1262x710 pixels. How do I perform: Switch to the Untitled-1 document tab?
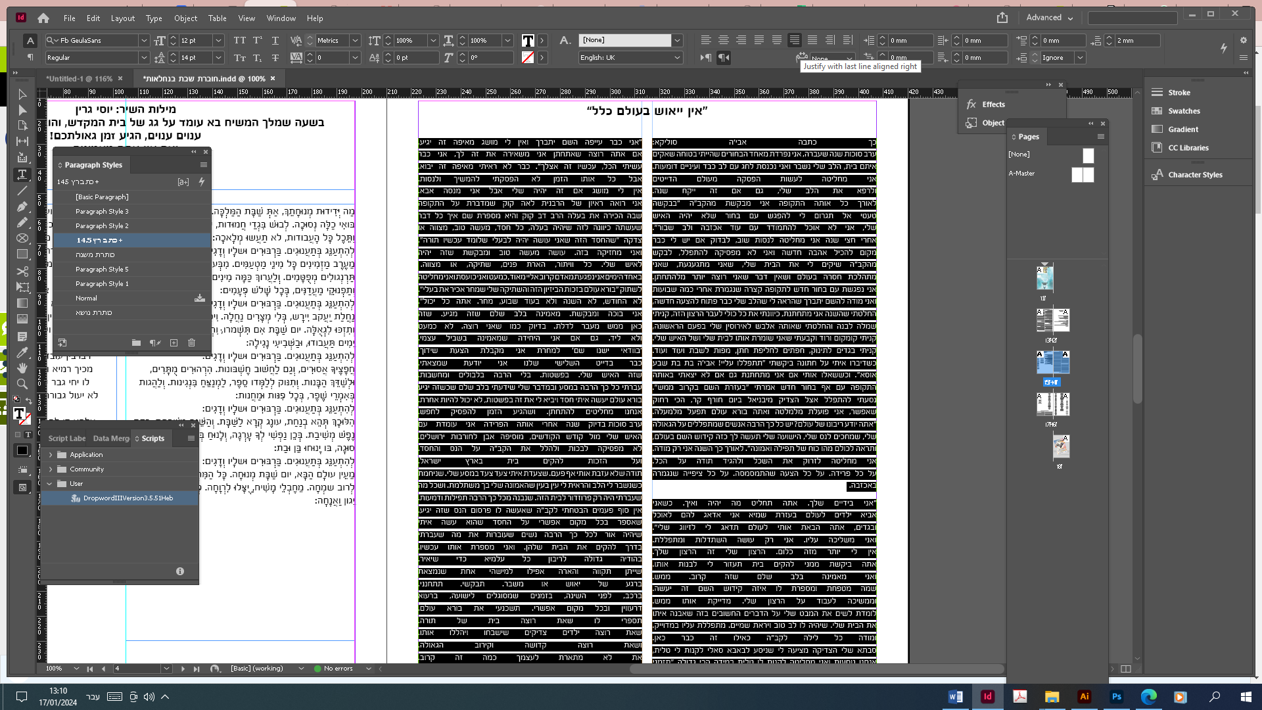point(80,78)
